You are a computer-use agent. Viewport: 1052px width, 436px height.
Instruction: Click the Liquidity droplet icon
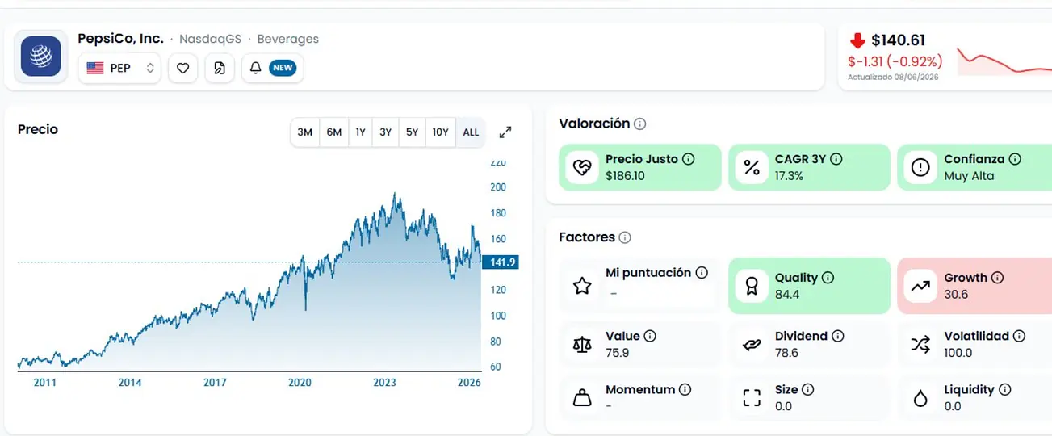[x=920, y=398]
